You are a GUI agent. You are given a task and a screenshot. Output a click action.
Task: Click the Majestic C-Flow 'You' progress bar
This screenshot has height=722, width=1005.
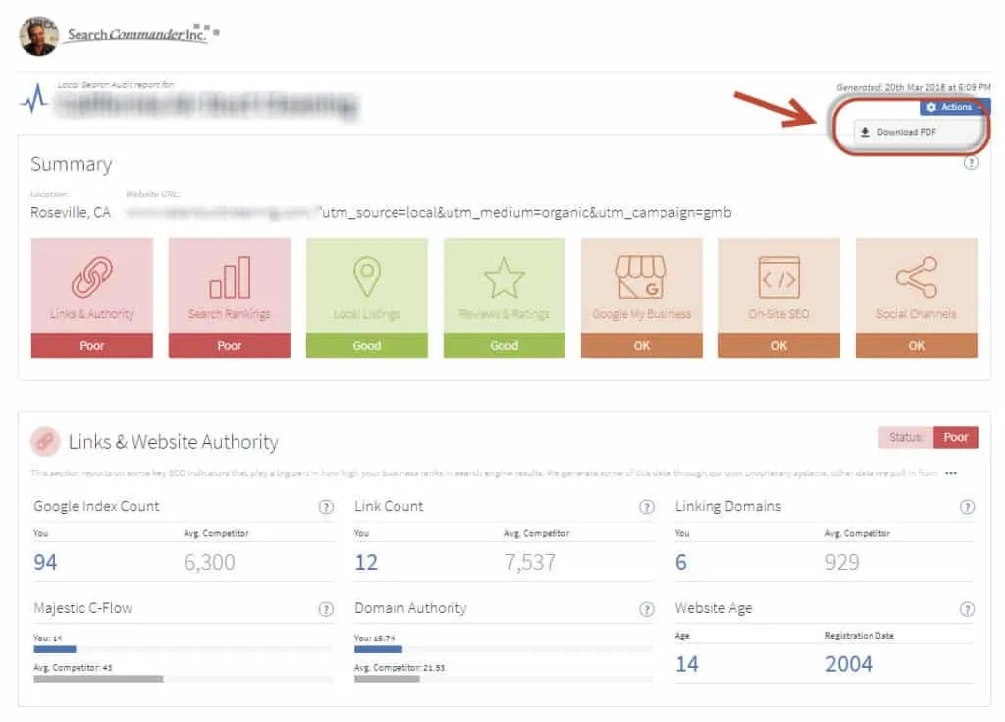pos(55,648)
